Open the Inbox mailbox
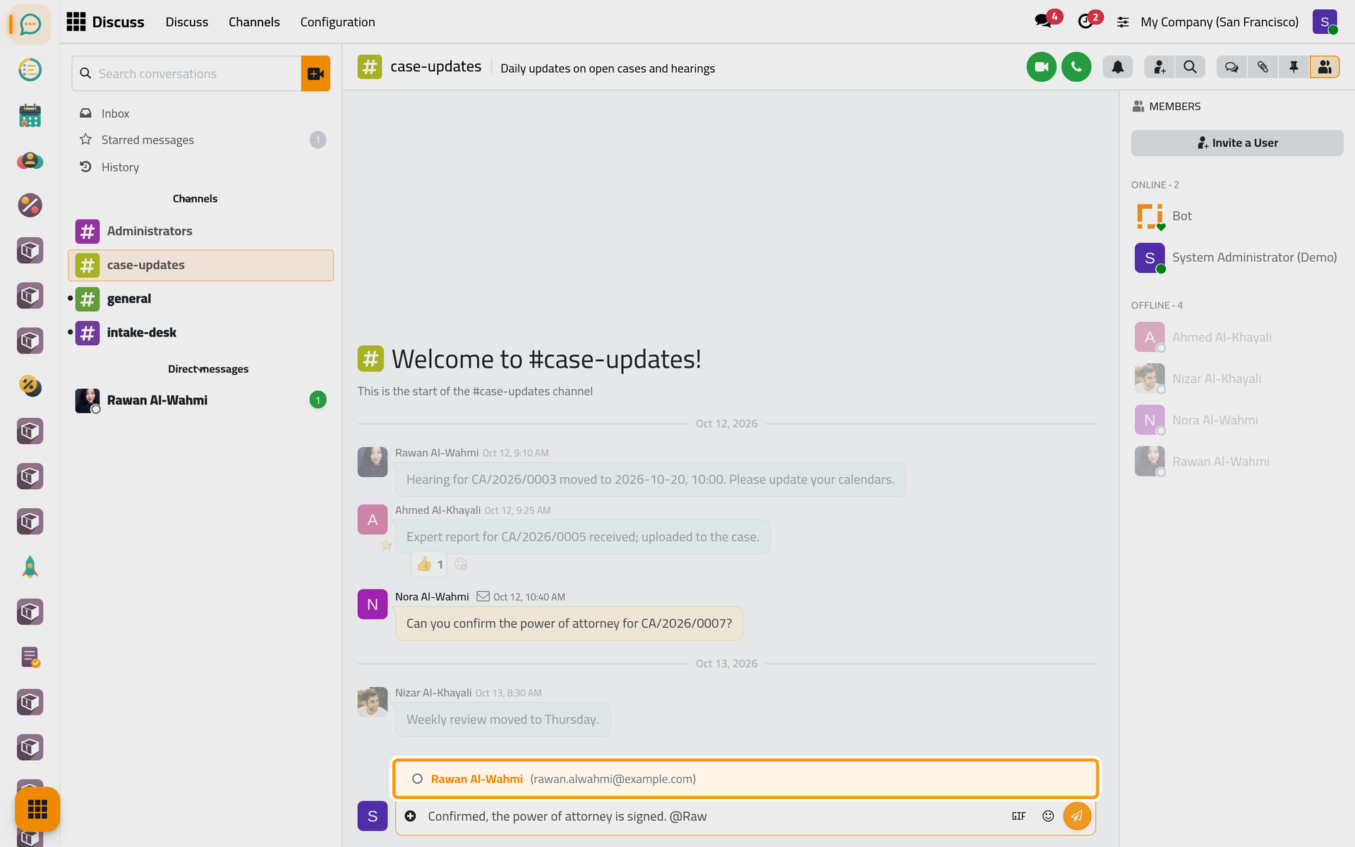 (200, 113)
